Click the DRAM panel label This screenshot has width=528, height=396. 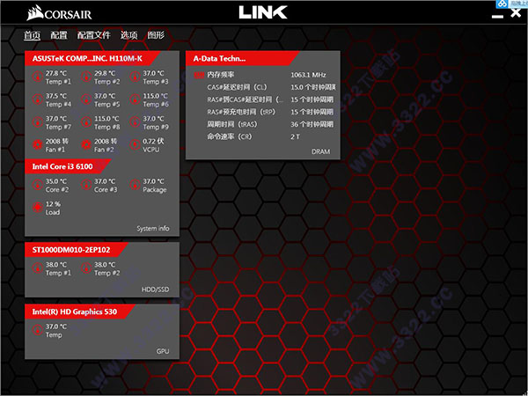click(x=320, y=152)
